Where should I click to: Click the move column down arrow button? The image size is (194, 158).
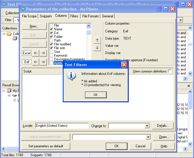[x=97, y=48]
